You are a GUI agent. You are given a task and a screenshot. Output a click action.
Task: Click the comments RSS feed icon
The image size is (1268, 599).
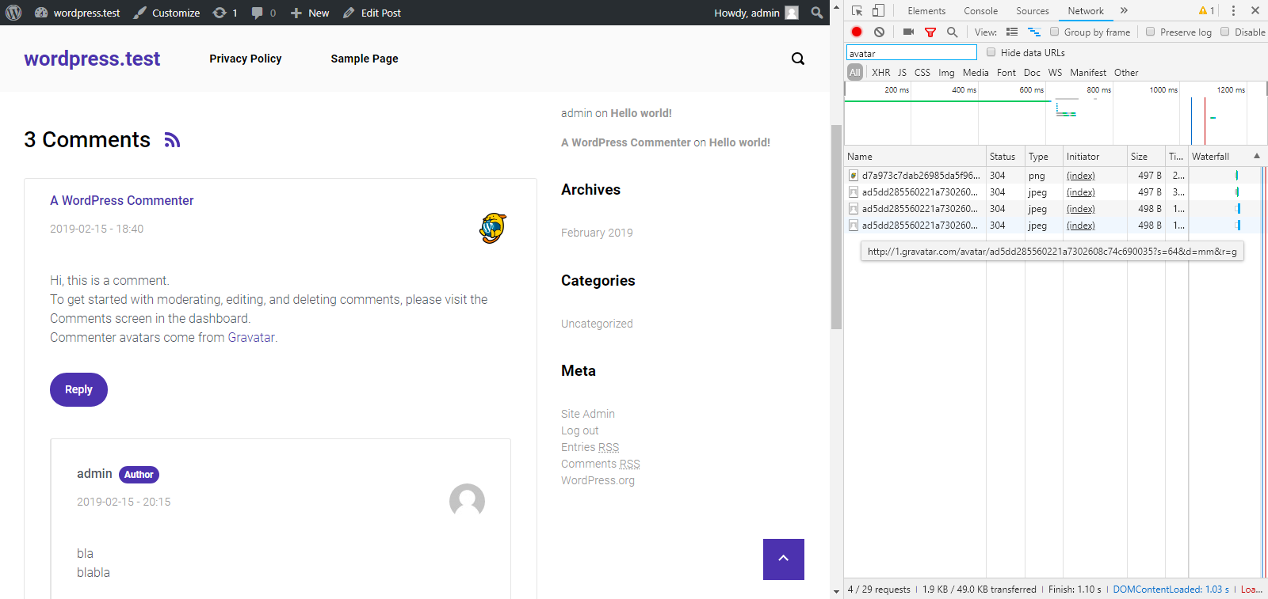tap(172, 140)
